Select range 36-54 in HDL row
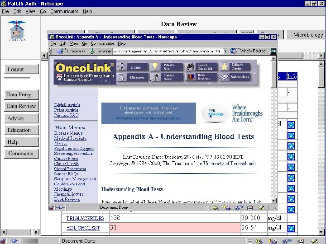Screen dimensions: 326x244 249,228
